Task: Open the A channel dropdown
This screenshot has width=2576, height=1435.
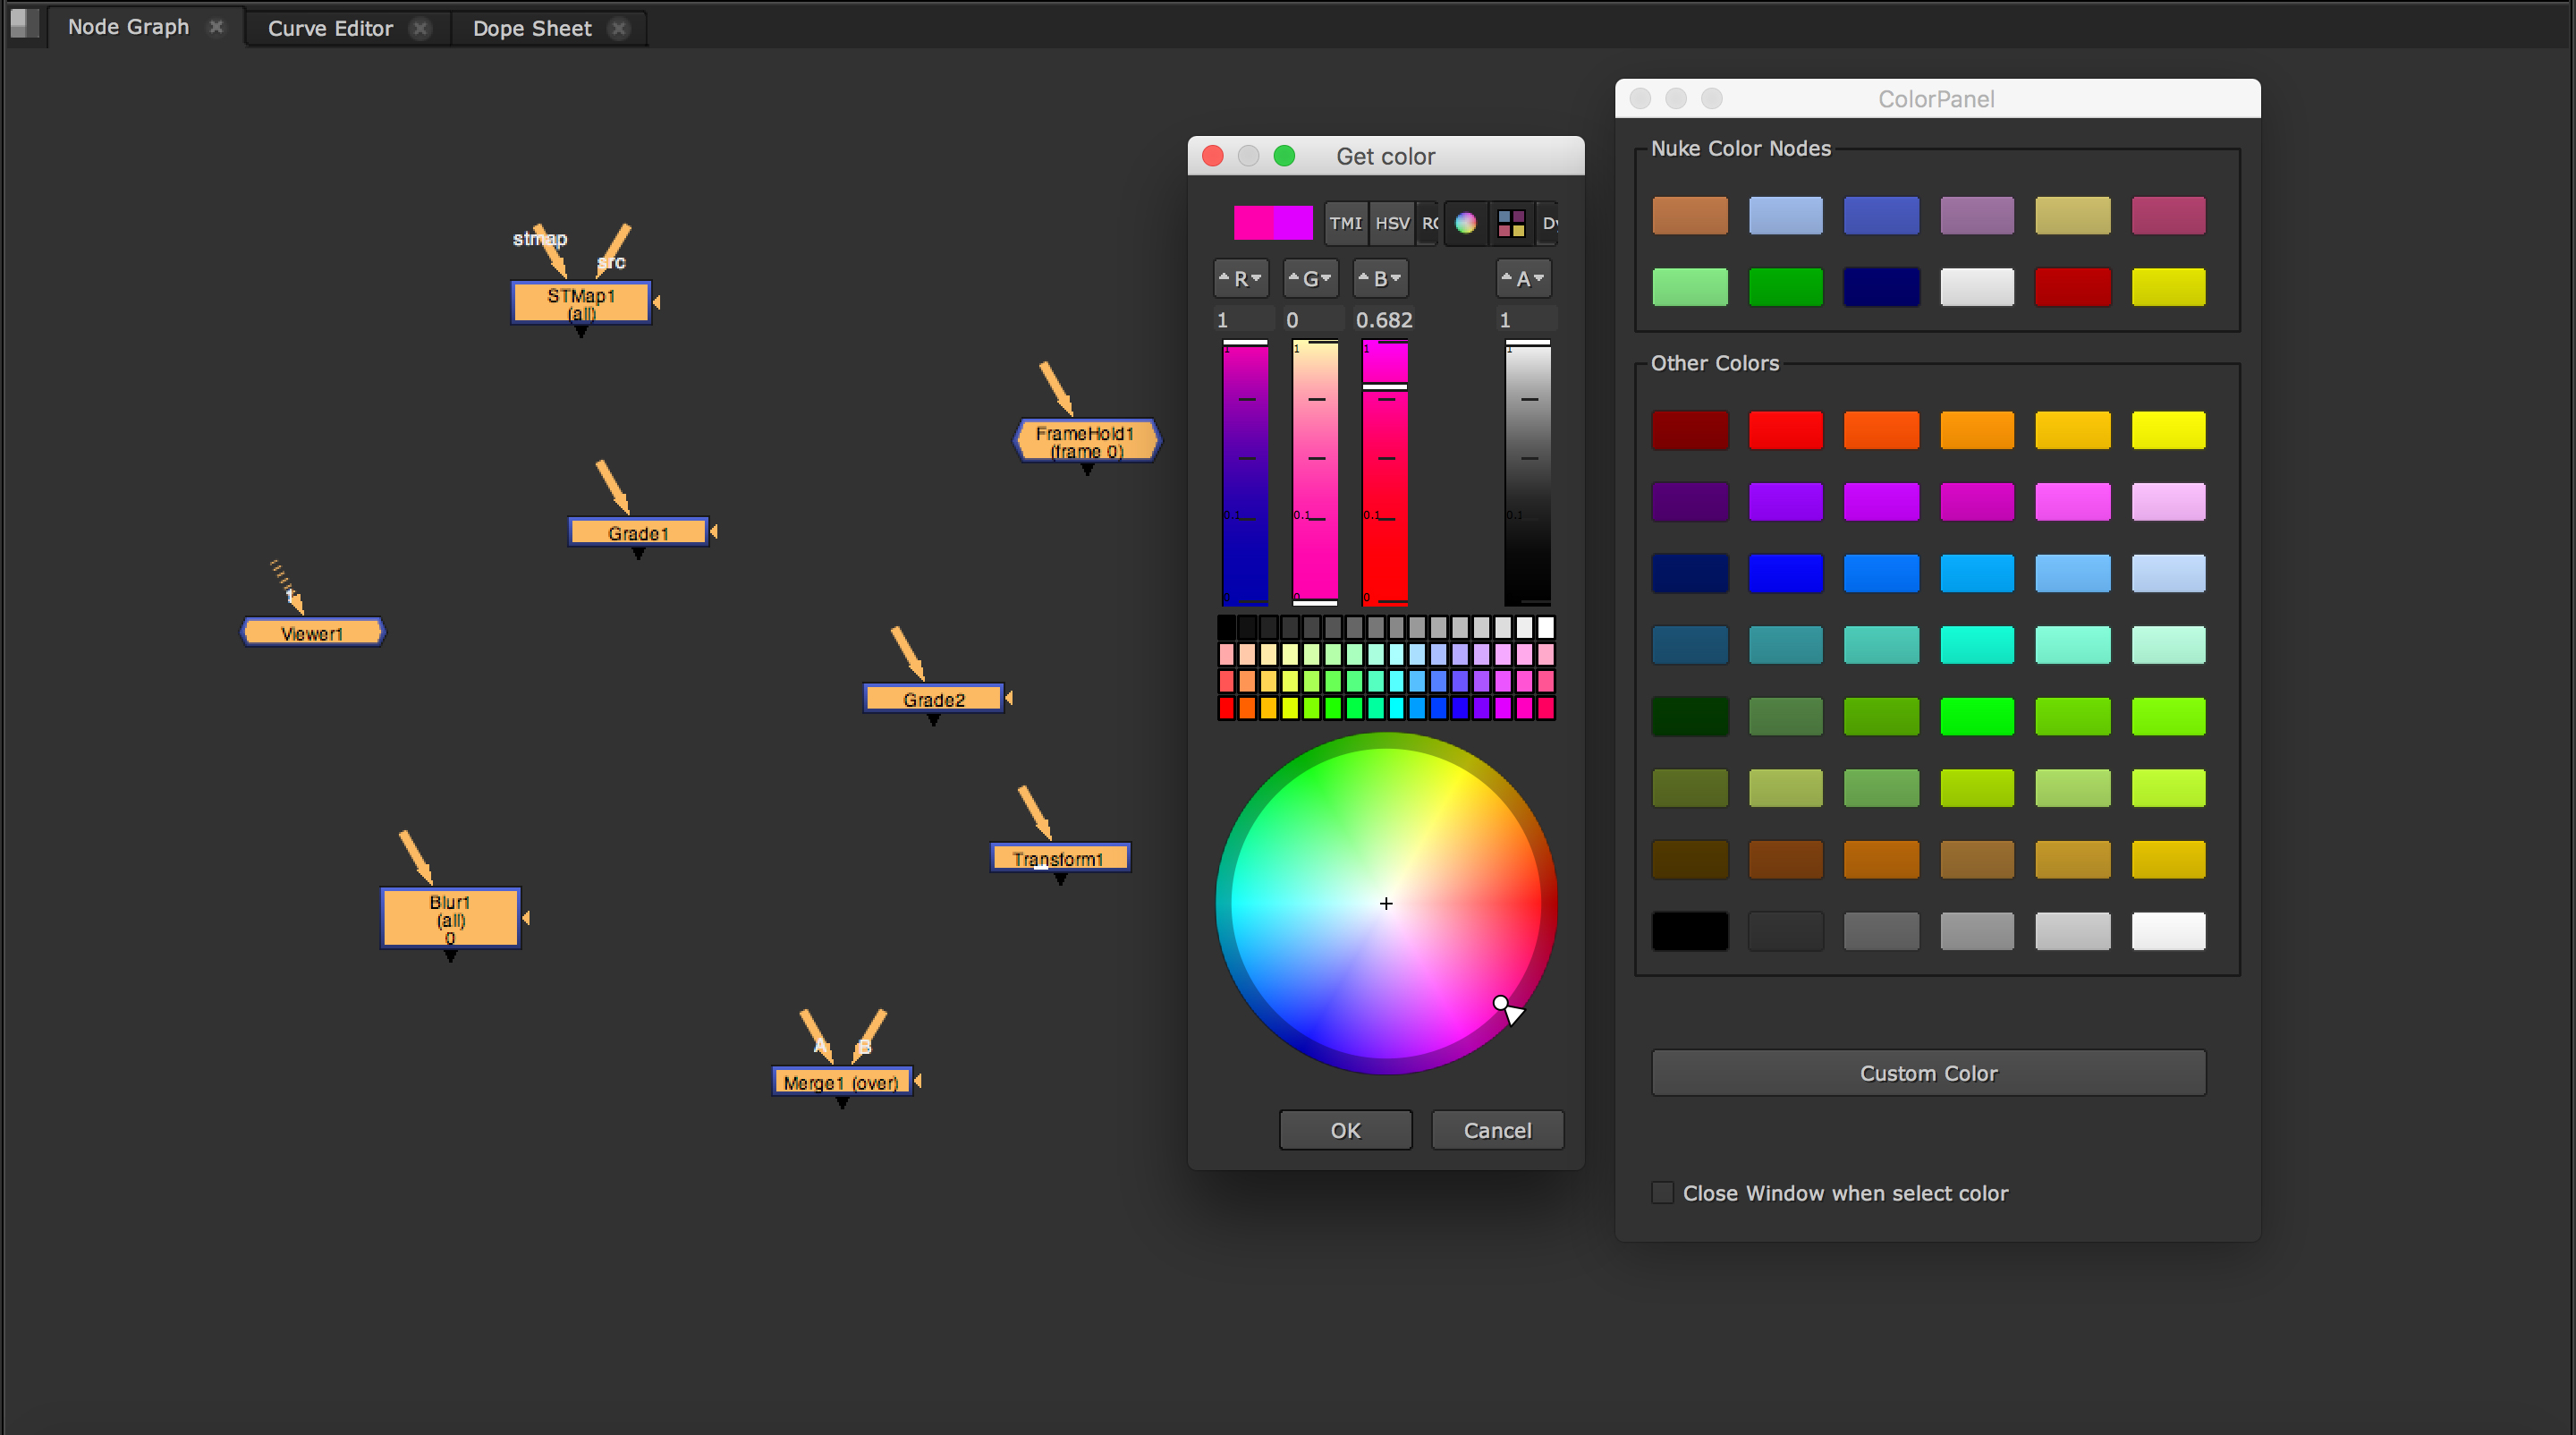Action: pos(1523,278)
